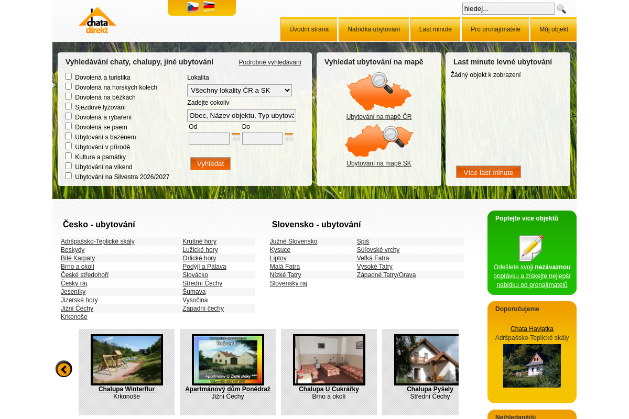629x419 pixels.
Task: Open the calendar icon for Od date
Action: pyautogui.click(x=236, y=137)
